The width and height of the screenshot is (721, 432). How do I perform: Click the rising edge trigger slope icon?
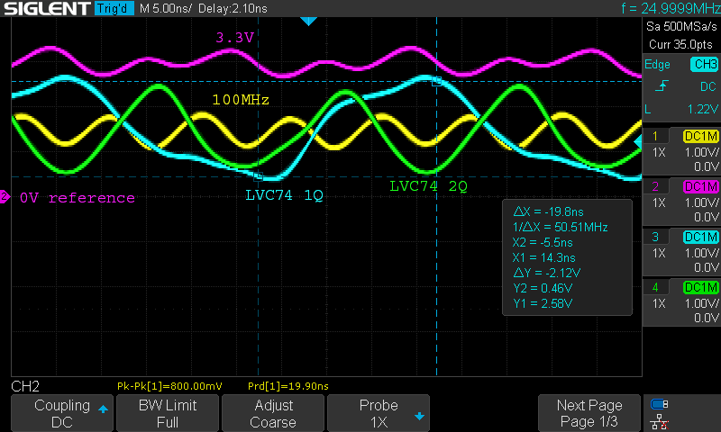coord(662,86)
